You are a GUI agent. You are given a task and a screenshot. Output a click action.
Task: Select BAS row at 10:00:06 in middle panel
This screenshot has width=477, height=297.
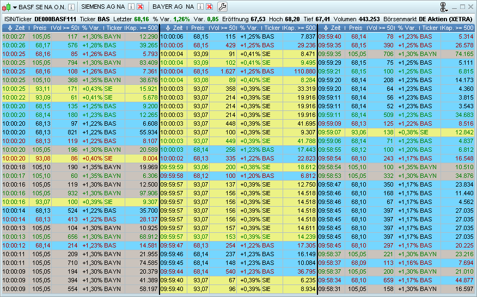[x=238, y=36]
